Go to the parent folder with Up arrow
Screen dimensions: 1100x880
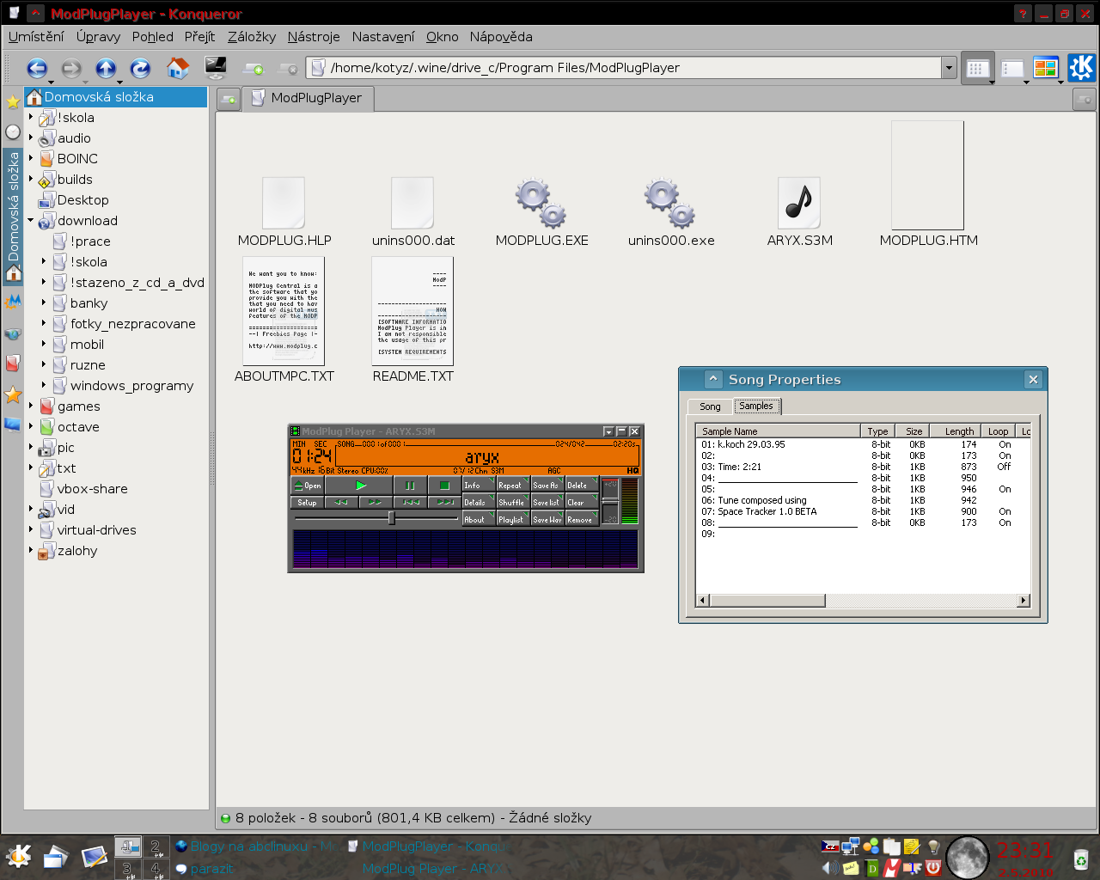coord(106,68)
